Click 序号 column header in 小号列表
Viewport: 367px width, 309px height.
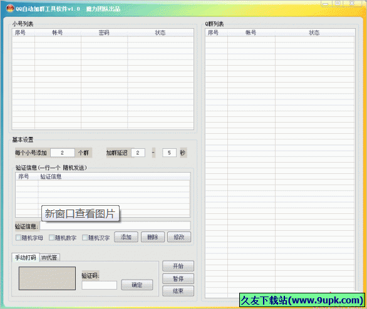[23, 33]
